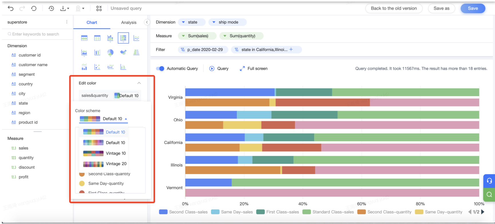Open the superstore dataset options menu
Image resolution: width=495 pixels, height=224 pixels.
click(67, 22)
